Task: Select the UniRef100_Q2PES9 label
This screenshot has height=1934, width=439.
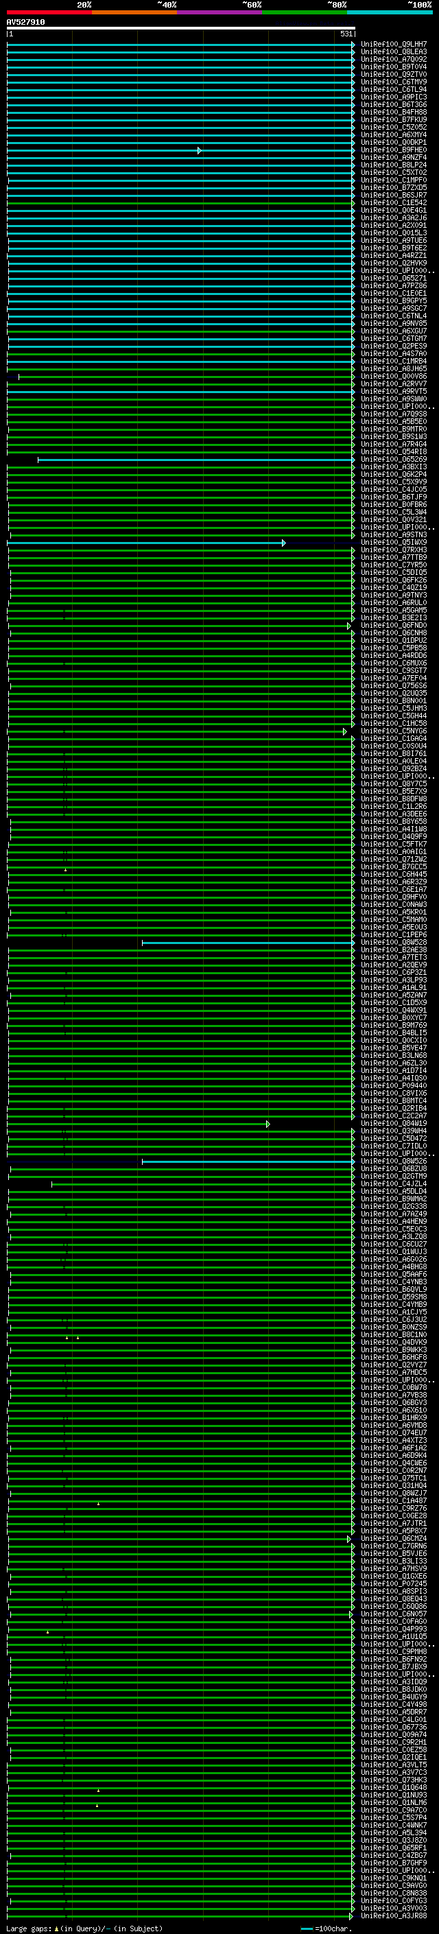Action: (394, 346)
